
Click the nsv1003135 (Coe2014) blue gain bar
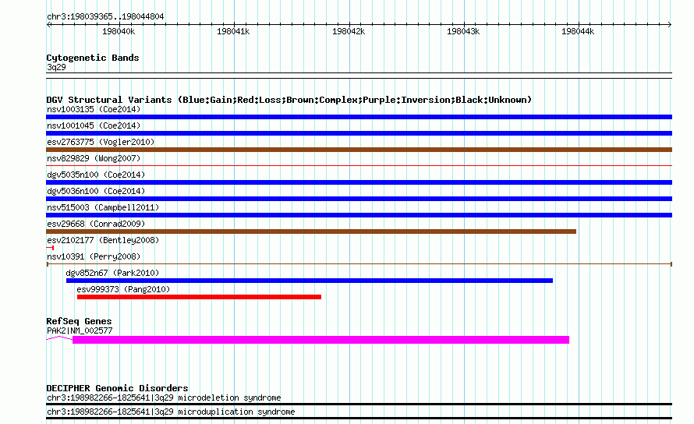(359, 117)
